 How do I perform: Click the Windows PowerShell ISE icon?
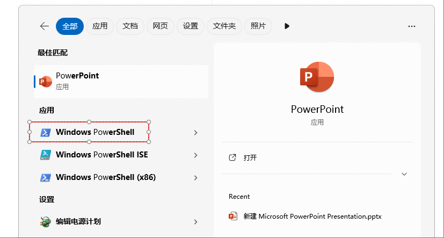coord(46,155)
